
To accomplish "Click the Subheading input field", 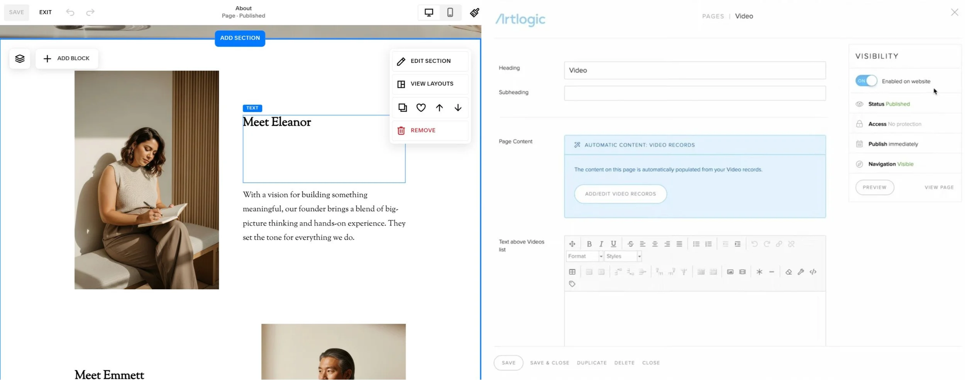I will [695, 93].
